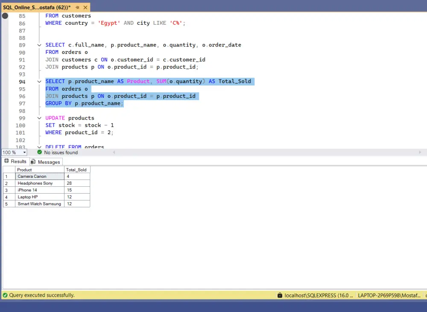Click the lock icon in the status bar
The image size is (427, 312).
[x=280, y=295]
